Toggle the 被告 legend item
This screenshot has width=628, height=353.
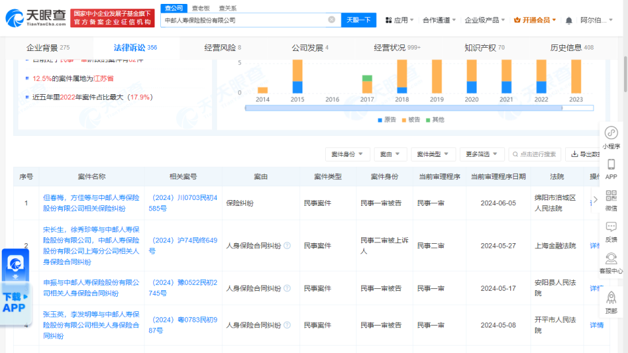click(411, 120)
